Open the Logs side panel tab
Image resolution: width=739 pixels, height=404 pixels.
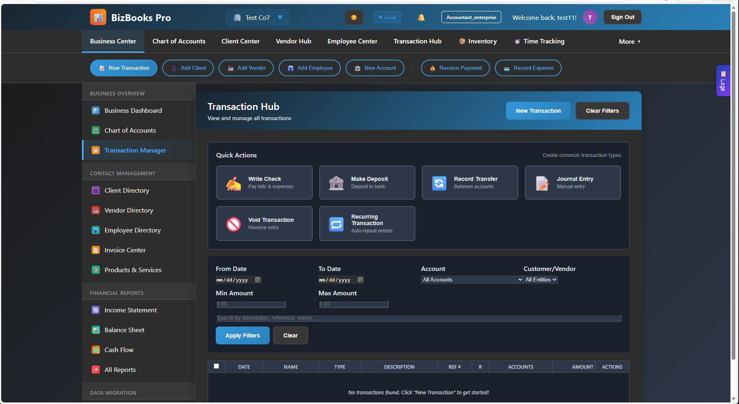(x=723, y=80)
